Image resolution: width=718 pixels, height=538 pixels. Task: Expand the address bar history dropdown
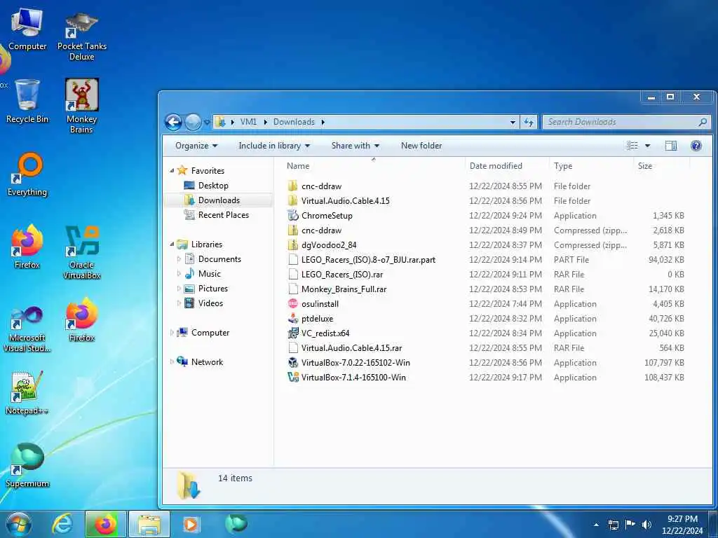513,122
